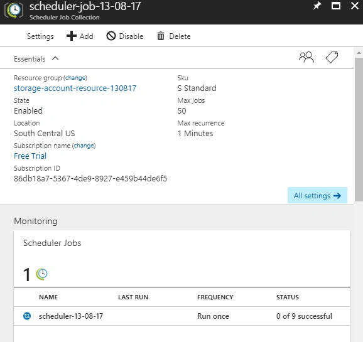Click the scrollbar up arrow
The width and height of the screenshot is (363, 342).
[359, 53]
